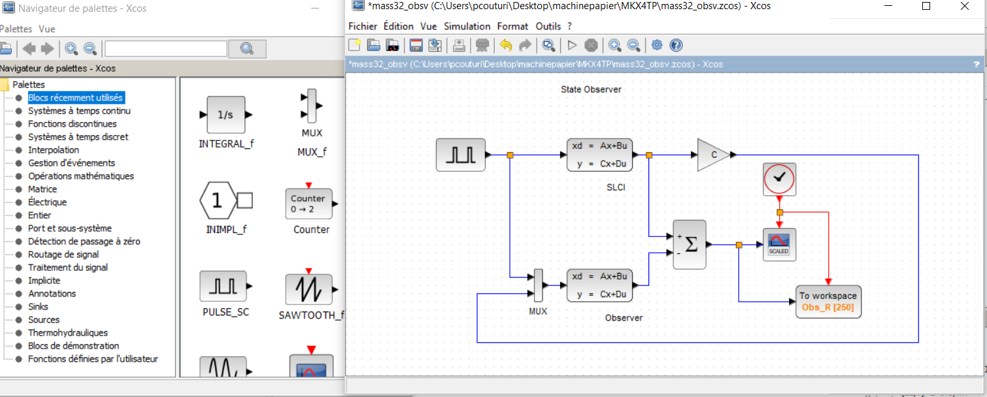Select Fonctions définies par l'utilisateur palette

tap(93, 358)
